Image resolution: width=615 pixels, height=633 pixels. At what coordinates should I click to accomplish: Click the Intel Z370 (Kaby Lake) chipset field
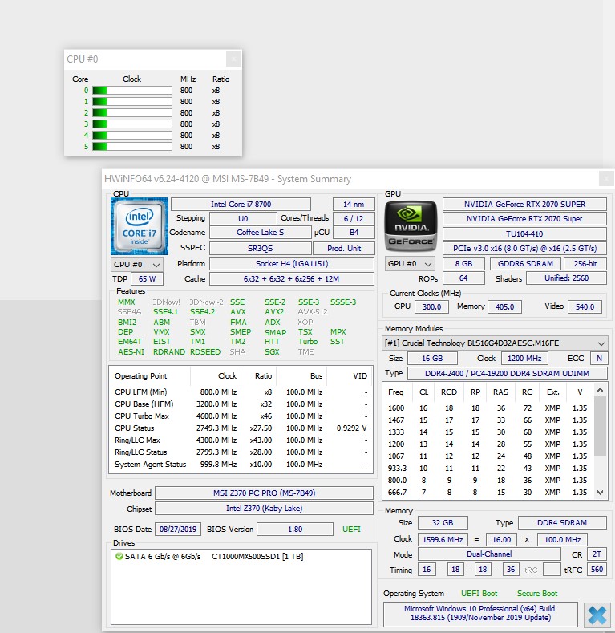pyautogui.click(x=264, y=509)
